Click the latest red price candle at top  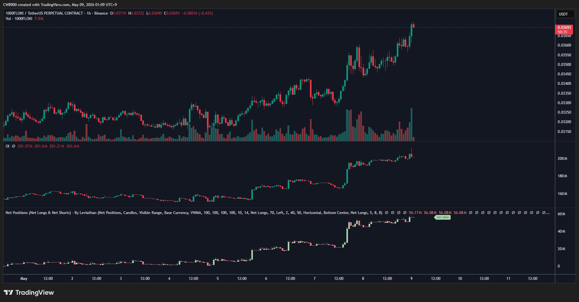(x=414, y=26)
